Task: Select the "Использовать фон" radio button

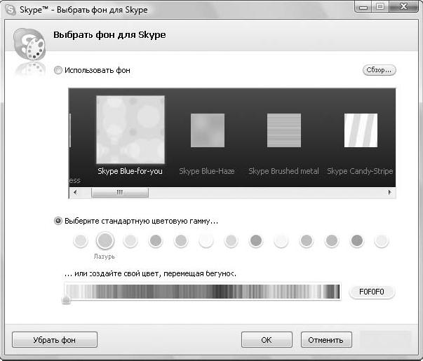Action: click(x=59, y=70)
